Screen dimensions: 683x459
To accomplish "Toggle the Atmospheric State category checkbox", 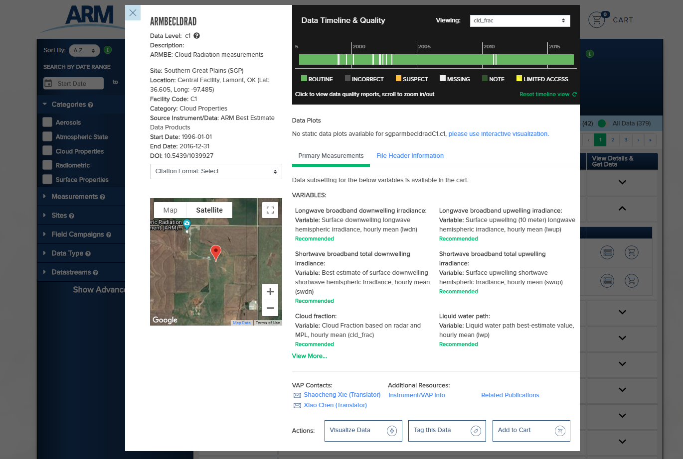I will click(x=47, y=136).
